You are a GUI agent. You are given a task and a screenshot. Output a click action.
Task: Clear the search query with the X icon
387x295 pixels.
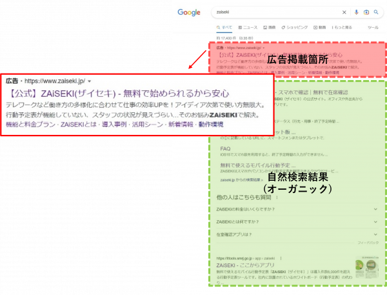pos(344,12)
